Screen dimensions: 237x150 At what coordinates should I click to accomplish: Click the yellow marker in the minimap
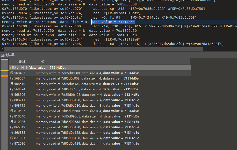coord(4,70)
